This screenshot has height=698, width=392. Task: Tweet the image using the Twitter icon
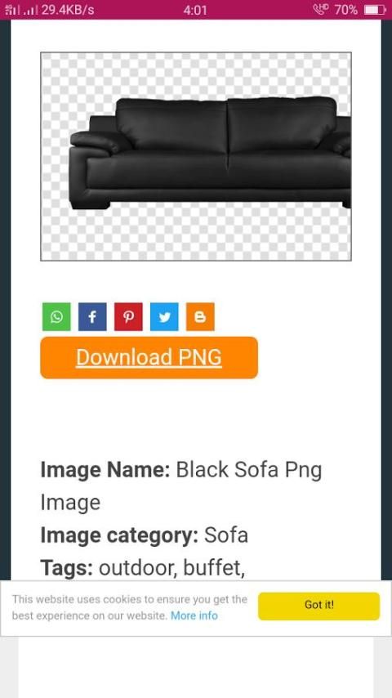tap(164, 316)
